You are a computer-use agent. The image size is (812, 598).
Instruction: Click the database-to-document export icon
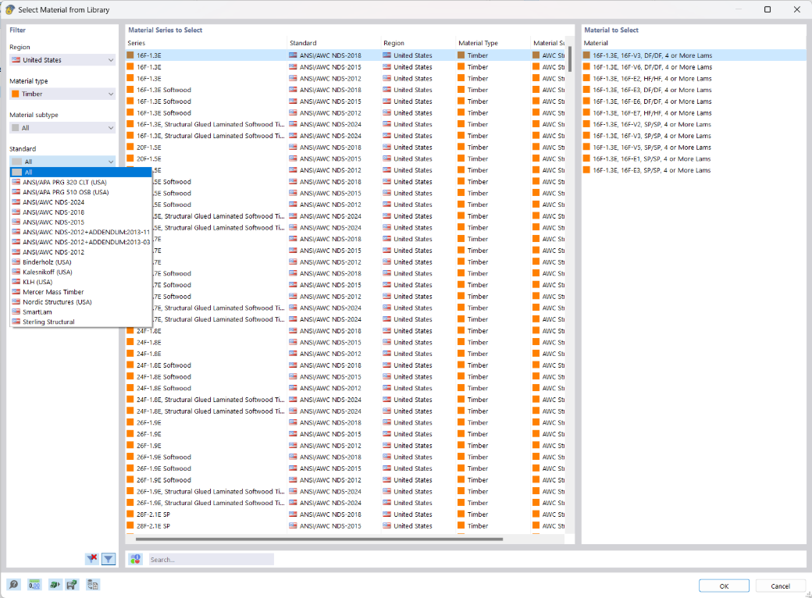tap(93, 585)
